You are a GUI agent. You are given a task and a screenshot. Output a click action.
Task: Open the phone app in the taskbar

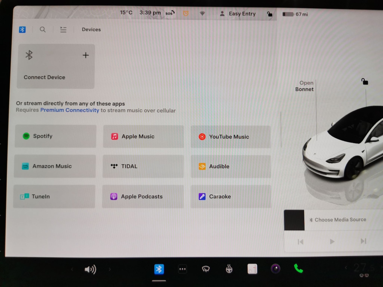tap(298, 269)
